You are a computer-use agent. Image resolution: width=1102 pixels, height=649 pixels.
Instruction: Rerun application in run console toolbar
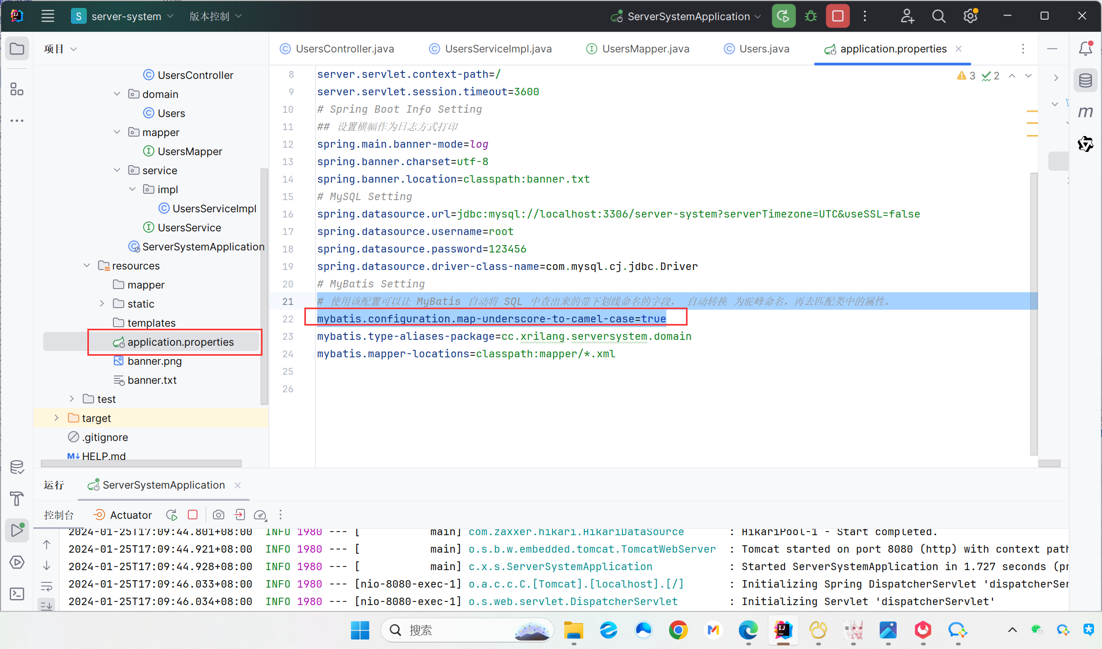coord(171,515)
